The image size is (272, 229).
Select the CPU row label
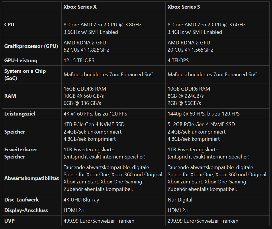click(9, 25)
